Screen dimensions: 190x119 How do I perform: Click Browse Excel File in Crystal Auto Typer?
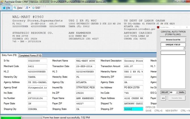[x=173, y=40]
